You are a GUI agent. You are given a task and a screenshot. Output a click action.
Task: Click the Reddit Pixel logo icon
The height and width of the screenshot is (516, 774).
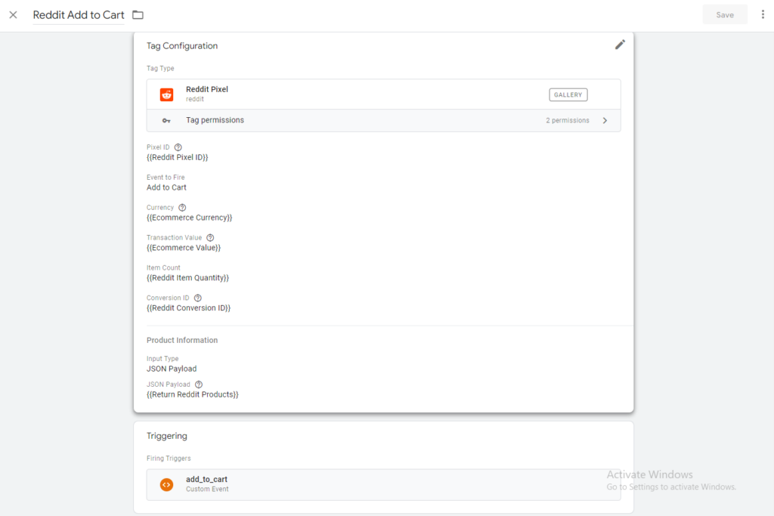click(166, 94)
